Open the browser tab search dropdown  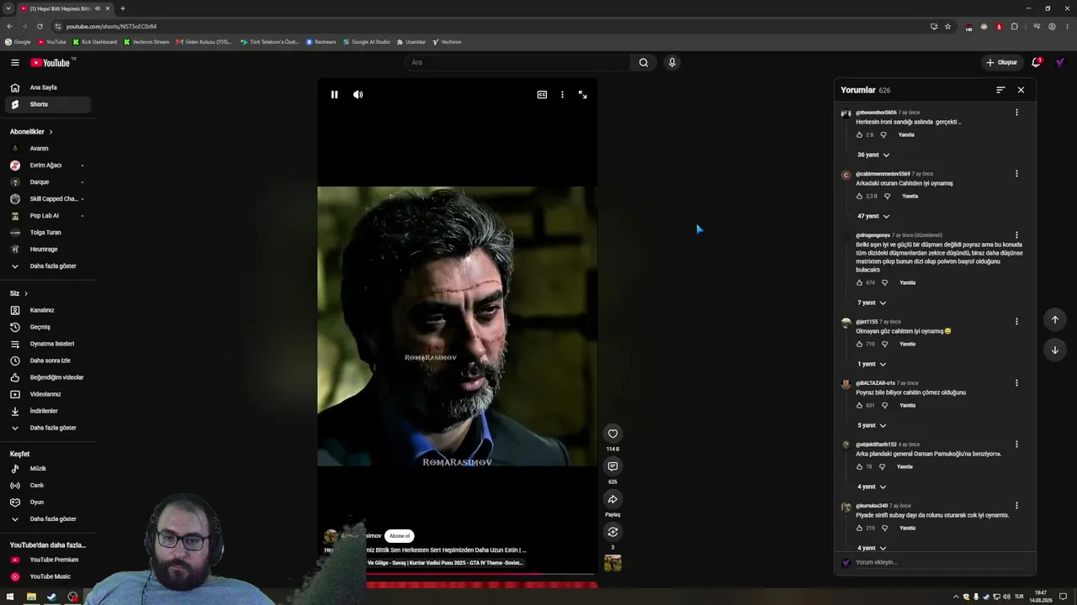[8, 8]
